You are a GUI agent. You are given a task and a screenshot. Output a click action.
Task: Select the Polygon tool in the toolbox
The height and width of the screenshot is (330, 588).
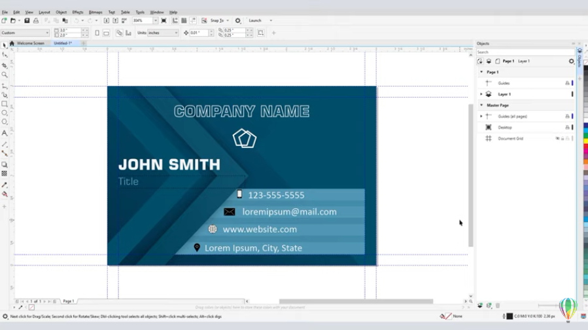(5, 122)
